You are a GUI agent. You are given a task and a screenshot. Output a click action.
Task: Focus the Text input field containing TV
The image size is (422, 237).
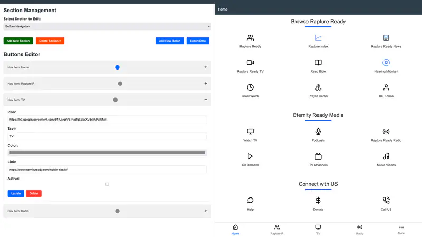(x=107, y=136)
